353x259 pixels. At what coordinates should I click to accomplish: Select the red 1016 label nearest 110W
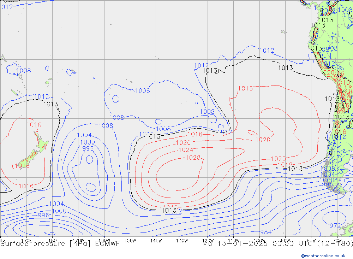pyautogui.click(x=245, y=88)
